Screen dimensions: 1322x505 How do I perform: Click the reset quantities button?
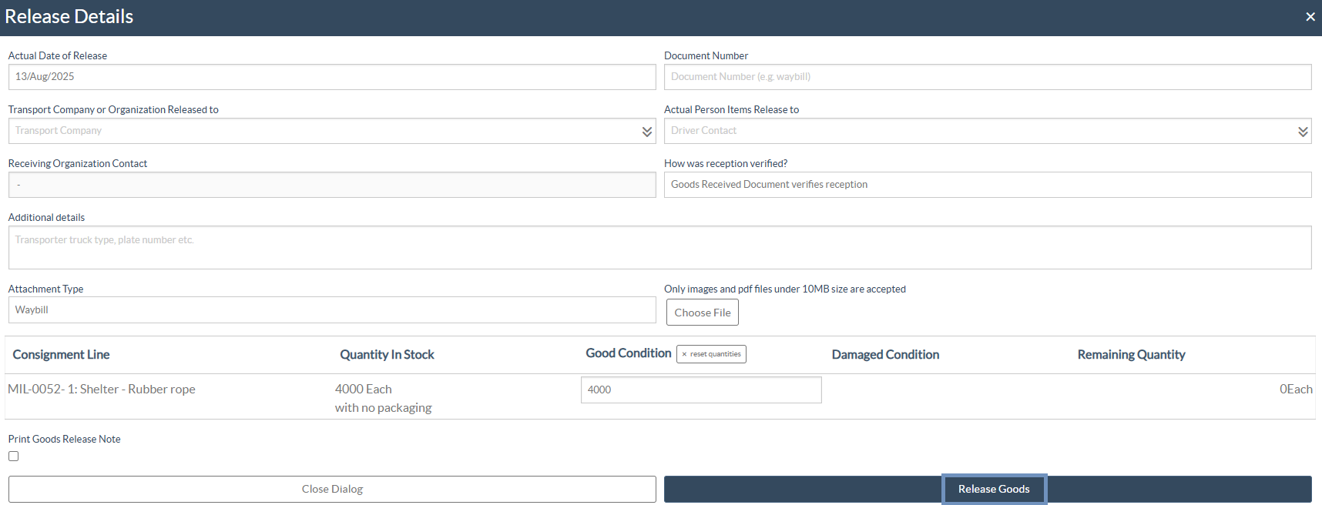coord(711,354)
